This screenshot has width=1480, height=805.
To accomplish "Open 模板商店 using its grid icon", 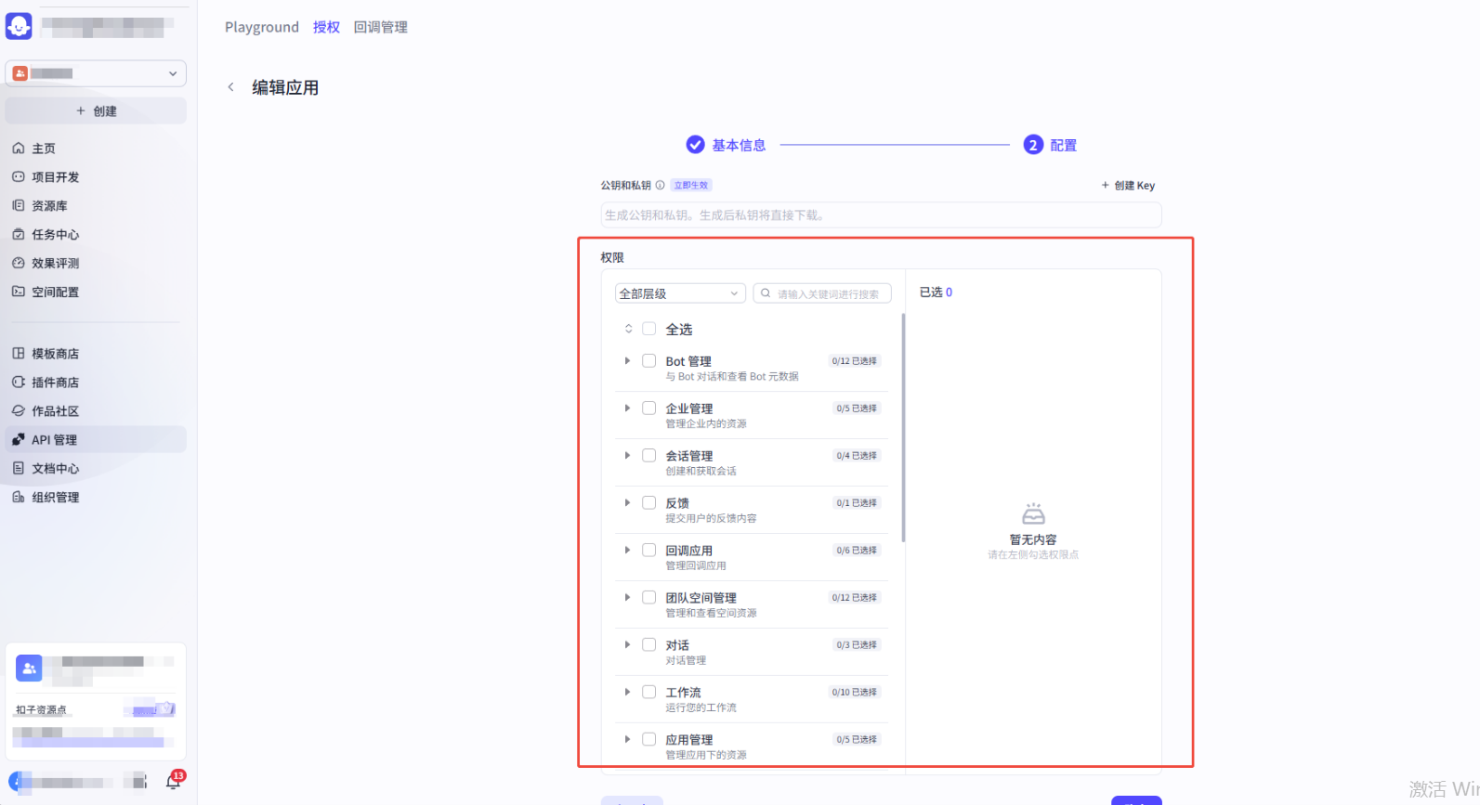I will 19,354.
